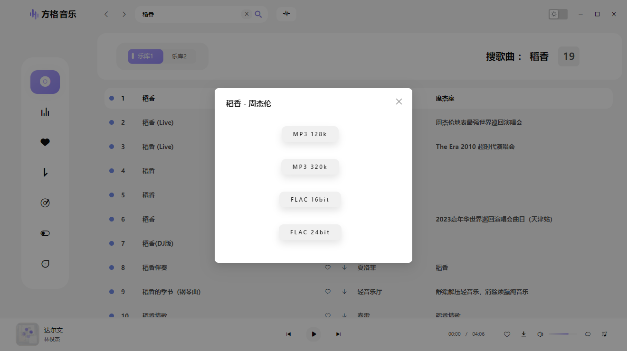Toggle the light/dark theme switch
The width and height of the screenshot is (627, 351).
point(558,14)
